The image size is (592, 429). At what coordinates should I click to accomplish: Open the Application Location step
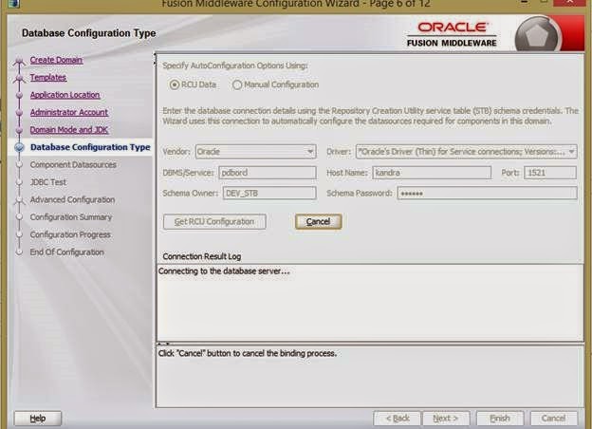[65, 95]
